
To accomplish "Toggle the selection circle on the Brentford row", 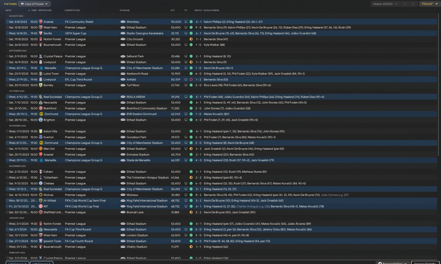I will point(7,108).
